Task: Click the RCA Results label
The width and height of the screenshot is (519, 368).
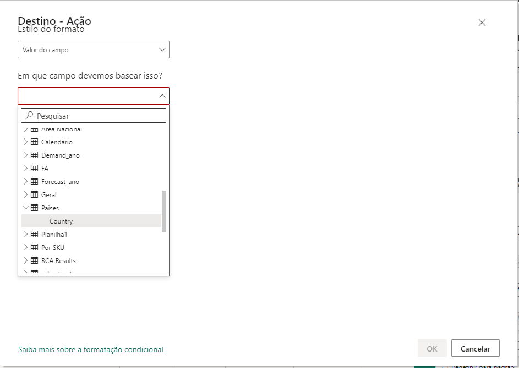Action: [58, 261]
